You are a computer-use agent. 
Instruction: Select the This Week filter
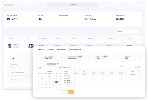click(67, 78)
